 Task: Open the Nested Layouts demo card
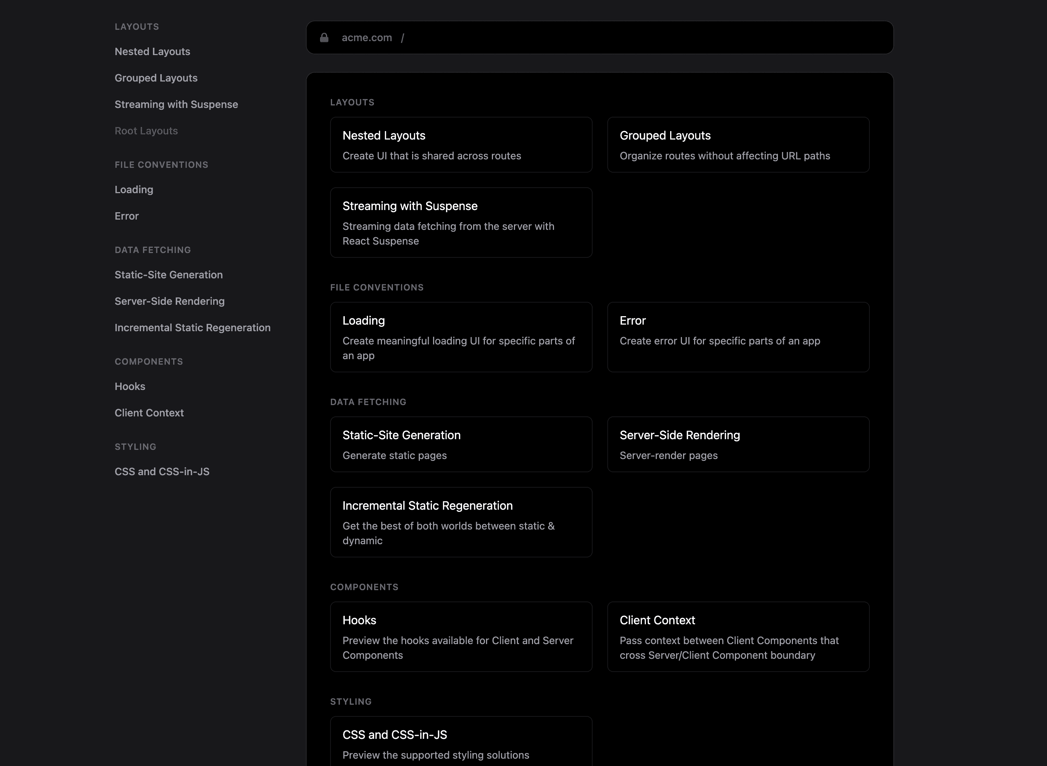461,145
